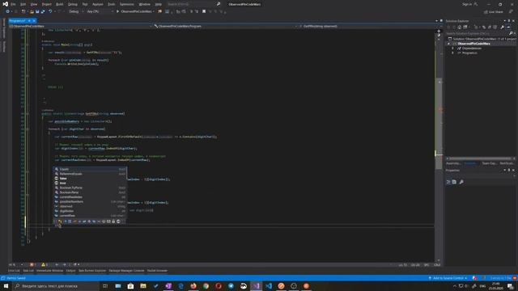The width and height of the screenshot is (518, 291).
Task: Expand the Dependencies node
Action: (453, 48)
